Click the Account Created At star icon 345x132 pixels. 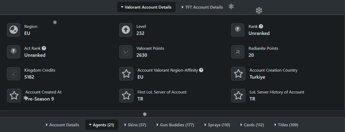click(14, 96)
